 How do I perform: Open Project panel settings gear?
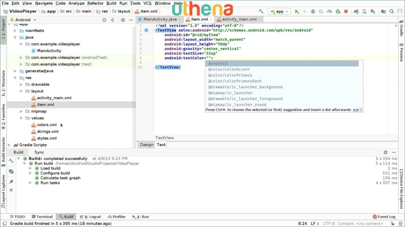pyautogui.click(x=123, y=20)
